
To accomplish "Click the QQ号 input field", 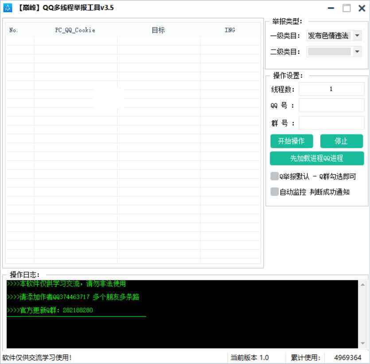I will point(331,106).
